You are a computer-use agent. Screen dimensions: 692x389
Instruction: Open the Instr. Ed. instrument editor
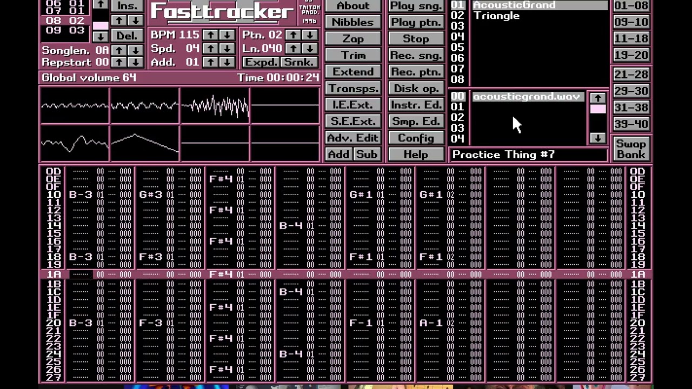(x=416, y=105)
